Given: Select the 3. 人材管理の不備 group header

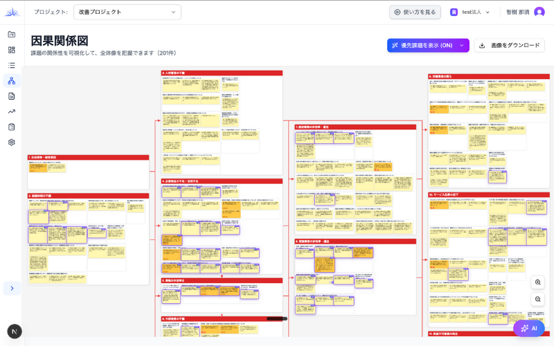Looking at the screenshot, I should tap(222, 73).
